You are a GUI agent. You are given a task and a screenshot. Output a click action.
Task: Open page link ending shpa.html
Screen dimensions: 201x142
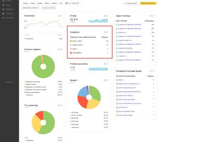click(125, 40)
